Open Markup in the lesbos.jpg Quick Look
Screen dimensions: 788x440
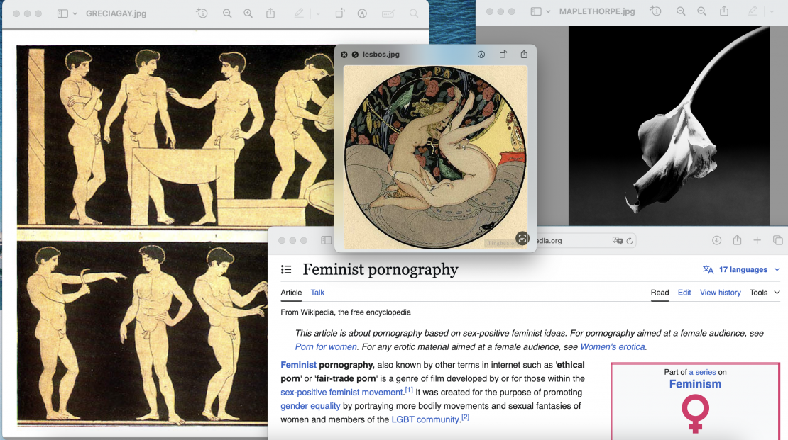[x=481, y=55]
